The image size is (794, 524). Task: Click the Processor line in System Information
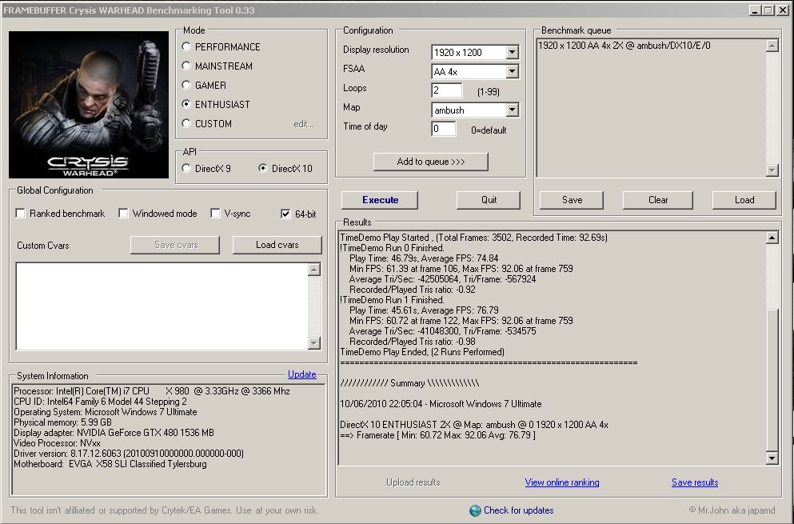[x=152, y=391]
